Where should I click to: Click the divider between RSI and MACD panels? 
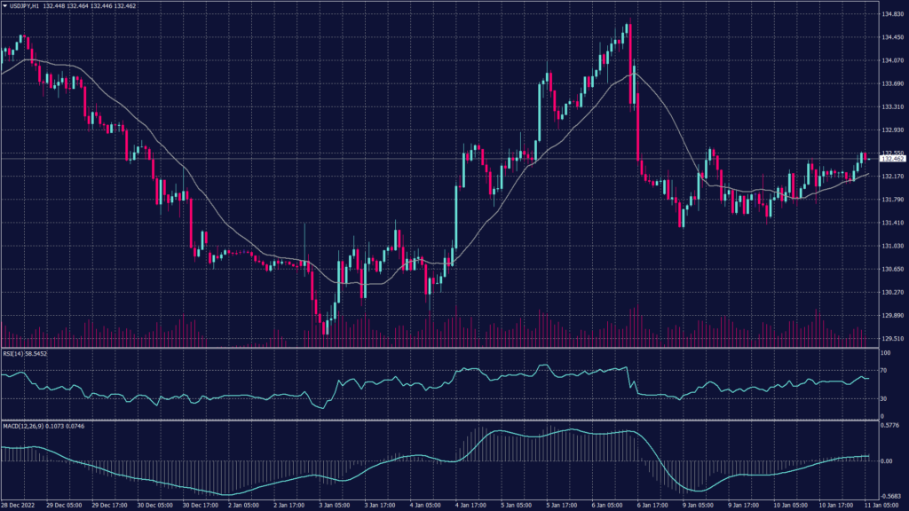pos(435,421)
